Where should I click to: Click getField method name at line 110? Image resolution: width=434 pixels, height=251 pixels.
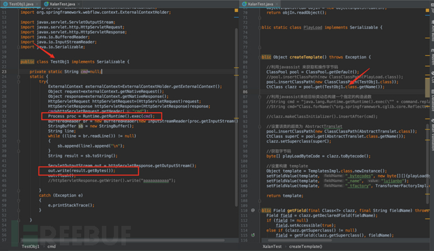point(296,210)
